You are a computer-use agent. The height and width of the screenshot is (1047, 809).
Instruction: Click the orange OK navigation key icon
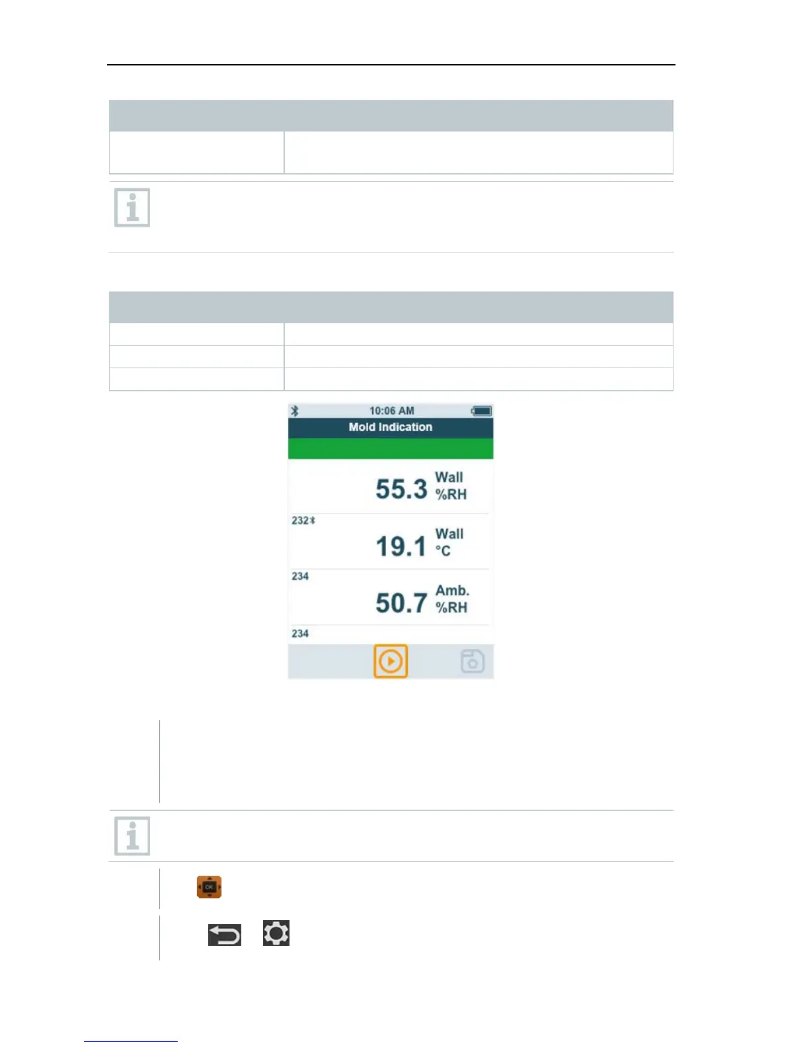click(209, 887)
